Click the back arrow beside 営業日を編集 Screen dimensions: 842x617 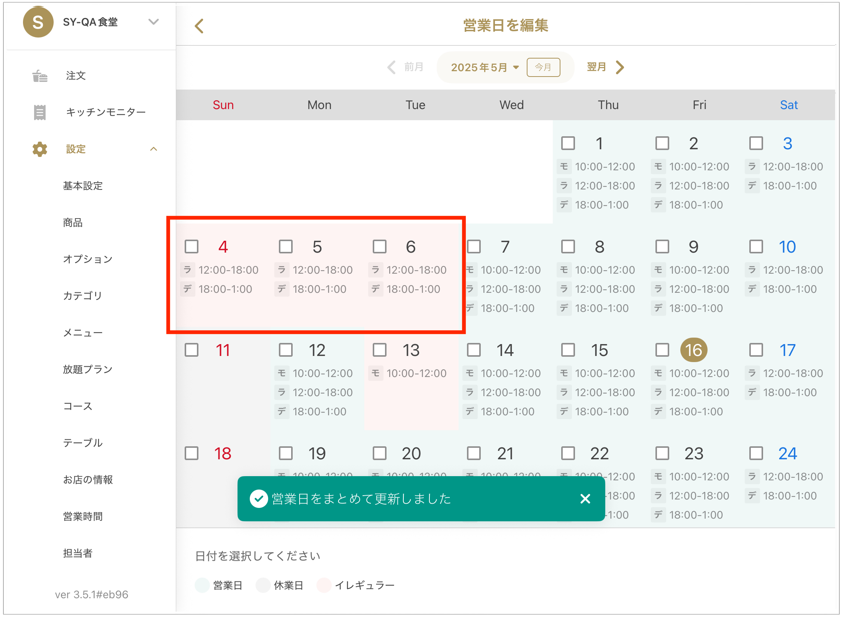199,26
